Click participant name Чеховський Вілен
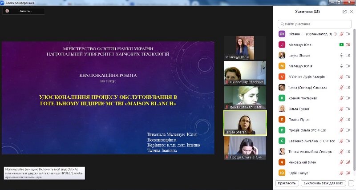Viewport: 356px width, 190px height. tap(302, 162)
